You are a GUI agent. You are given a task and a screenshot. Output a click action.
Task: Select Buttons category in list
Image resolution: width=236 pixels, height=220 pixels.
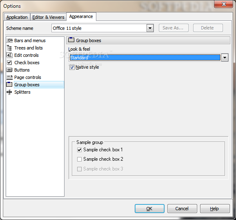point(22,70)
